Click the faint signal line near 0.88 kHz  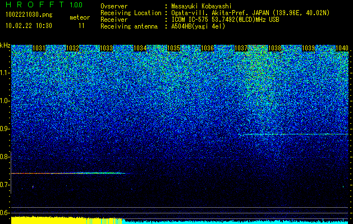pyautogui.click(x=296, y=134)
